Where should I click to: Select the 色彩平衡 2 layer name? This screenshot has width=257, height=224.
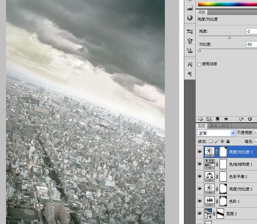point(238,177)
